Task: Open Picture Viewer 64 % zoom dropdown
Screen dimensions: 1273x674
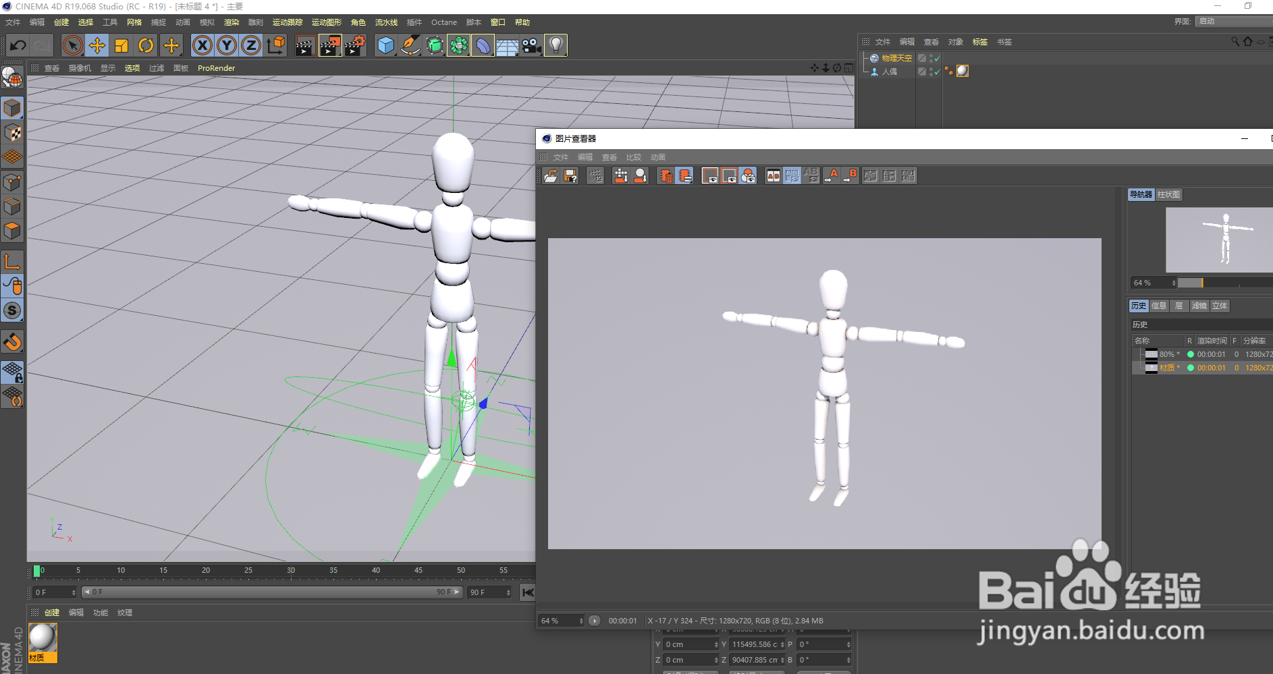Action: click(562, 621)
